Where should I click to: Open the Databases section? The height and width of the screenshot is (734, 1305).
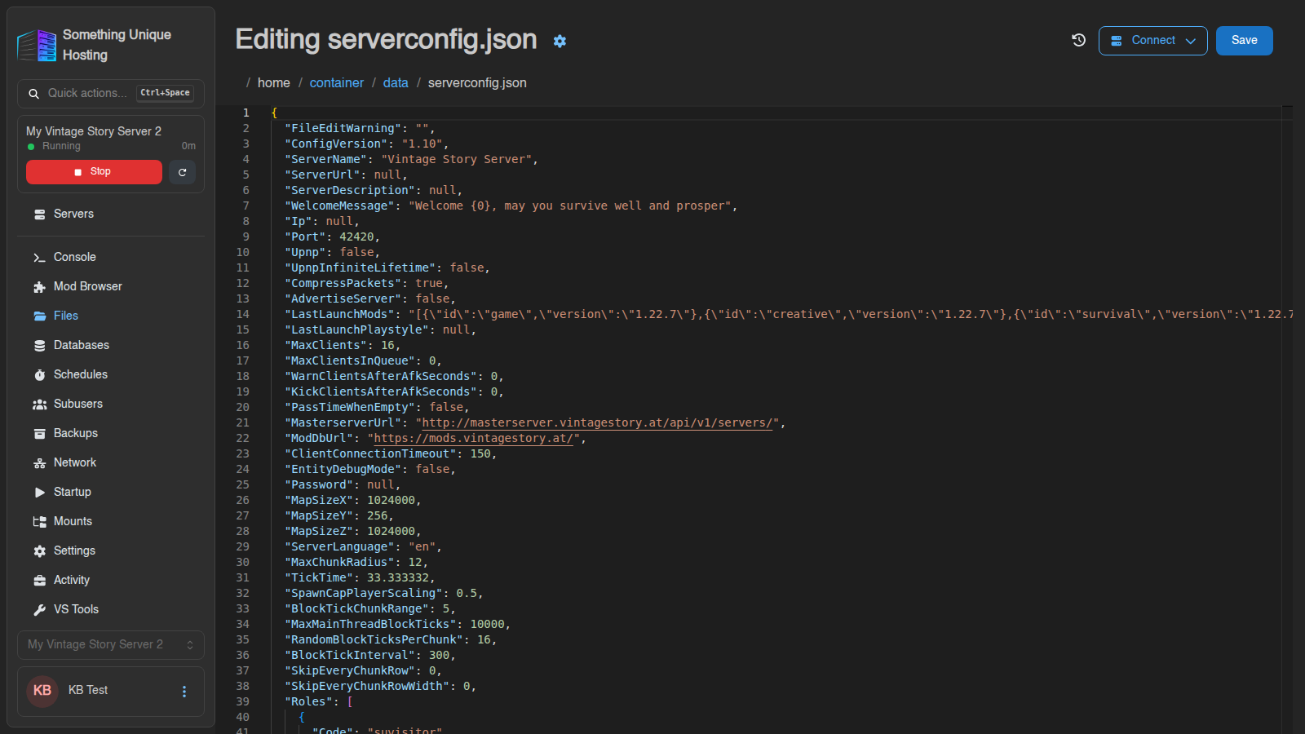click(x=111, y=345)
